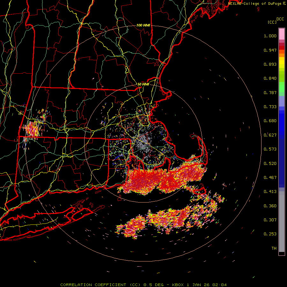The width and height of the screenshot is (287, 287).
Task: Select the 0.360 scale value
Action: tap(270, 206)
